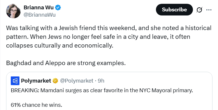
Task: Click Brianna Wu's blue verified badge
Action: pyautogui.click(x=58, y=8)
